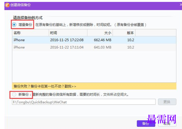182x129 pixels.
Task: Select iPhone backup dated 2016-11-22
Action: tap(94, 47)
